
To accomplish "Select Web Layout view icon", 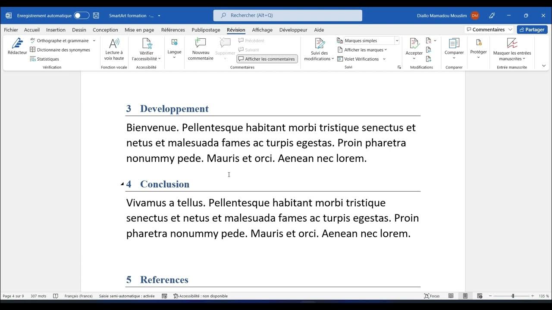I will [x=480, y=296].
